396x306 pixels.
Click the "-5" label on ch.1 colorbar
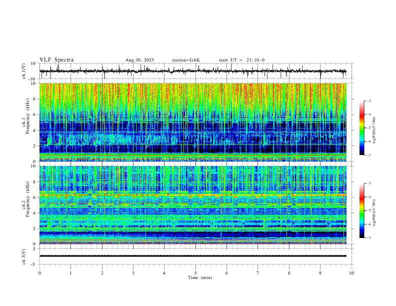(x=369, y=128)
